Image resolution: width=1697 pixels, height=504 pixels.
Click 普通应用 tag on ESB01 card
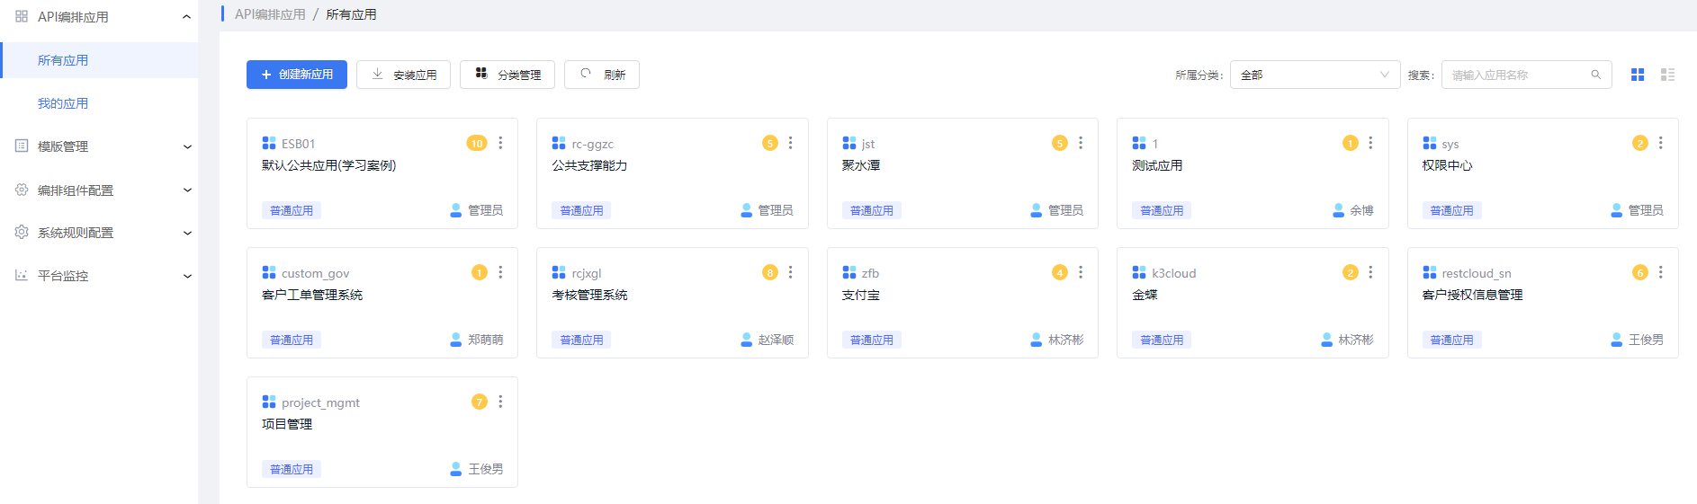(x=292, y=210)
